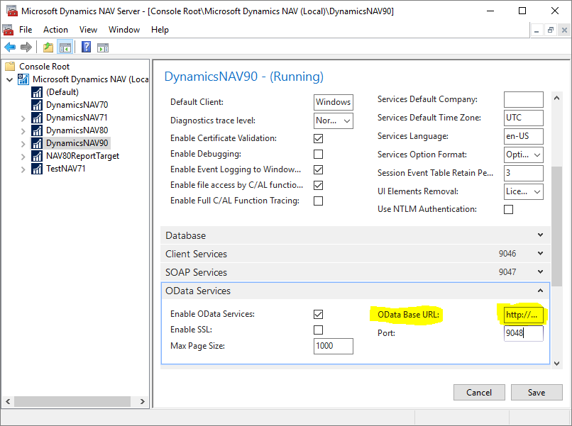Click the Console Root folder icon
Screen dimensions: 572x426
point(10,67)
